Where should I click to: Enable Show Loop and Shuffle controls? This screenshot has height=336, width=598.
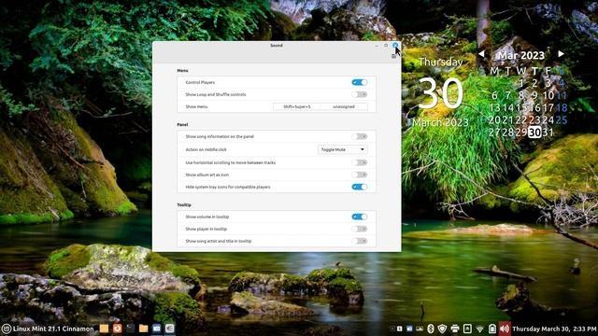point(359,94)
